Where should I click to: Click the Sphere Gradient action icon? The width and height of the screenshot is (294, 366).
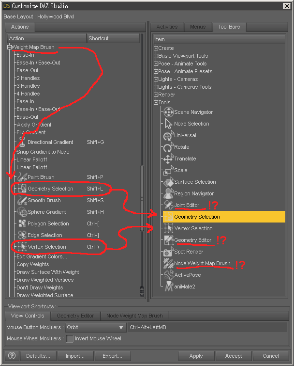coord(22,212)
